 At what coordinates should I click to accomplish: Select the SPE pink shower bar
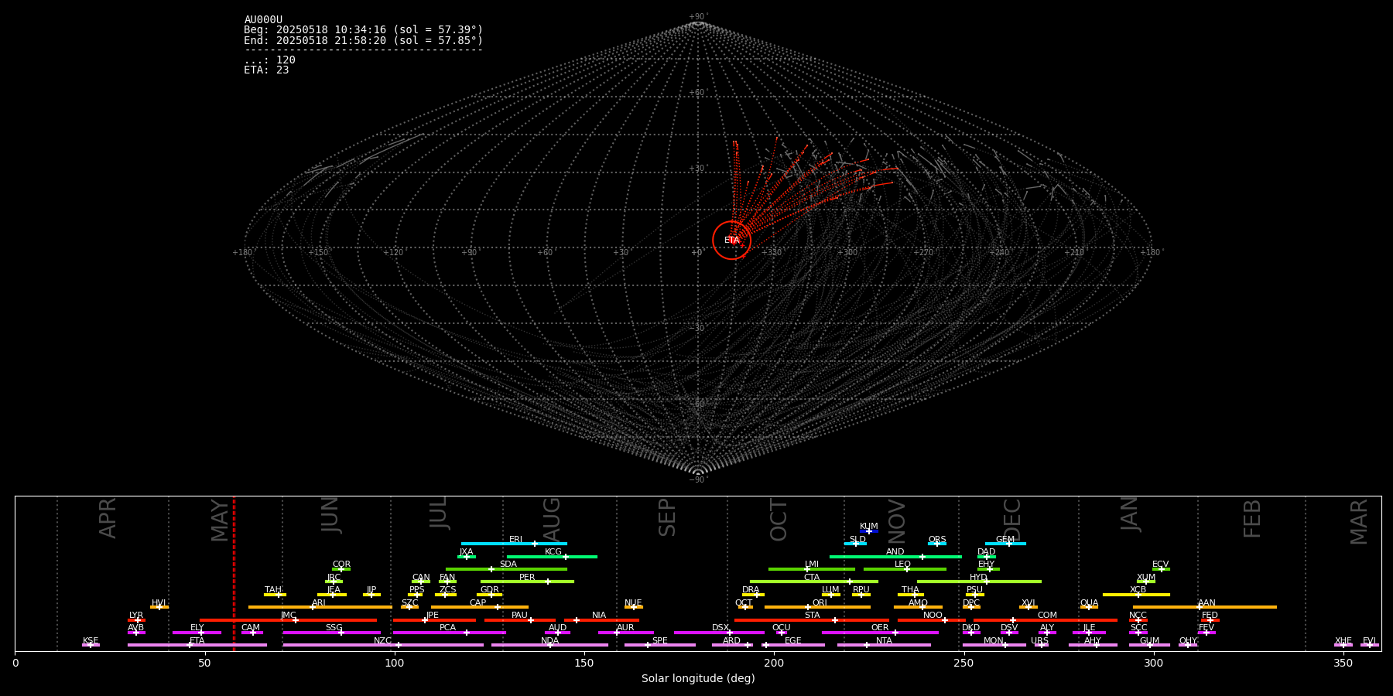660,645
